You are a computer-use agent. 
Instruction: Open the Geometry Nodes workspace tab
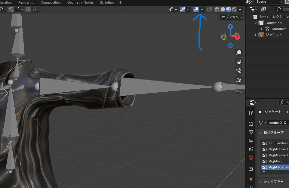(81, 2)
